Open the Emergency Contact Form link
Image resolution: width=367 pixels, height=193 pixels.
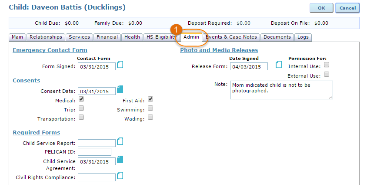coord(50,50)
